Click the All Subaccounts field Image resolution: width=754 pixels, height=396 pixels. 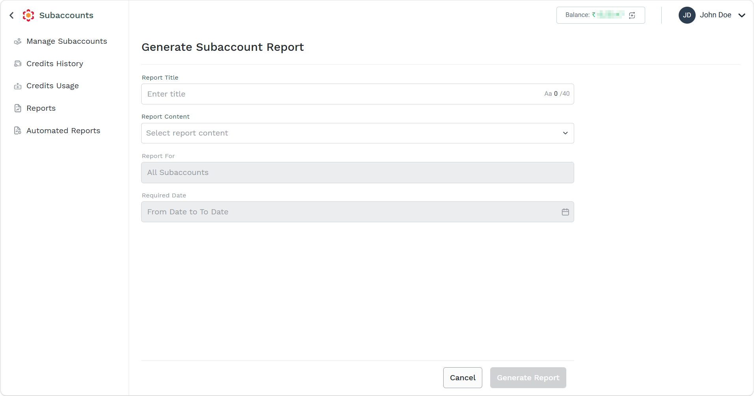tap(357, 173)
